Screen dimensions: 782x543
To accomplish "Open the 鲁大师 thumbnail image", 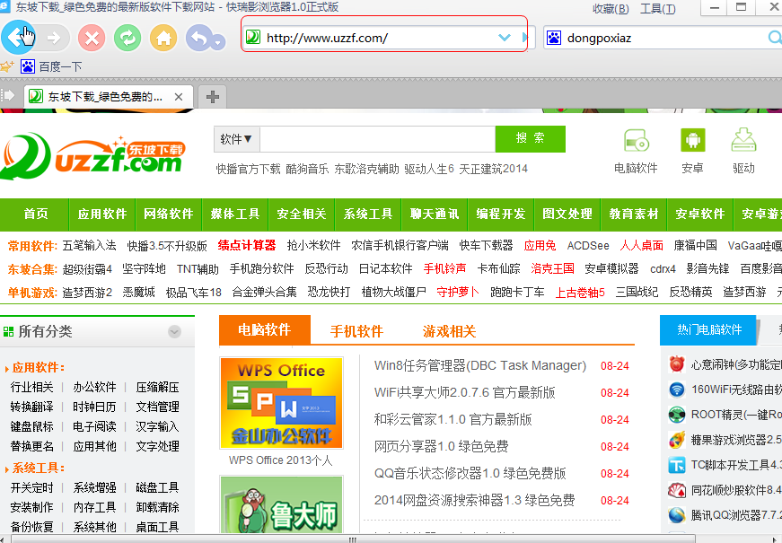I will coord(281,504).
